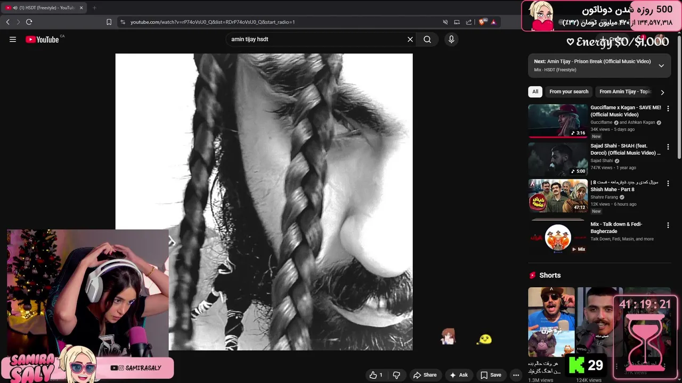
Task: Click the Shahre Farang channel name
Action: (604, 197)
